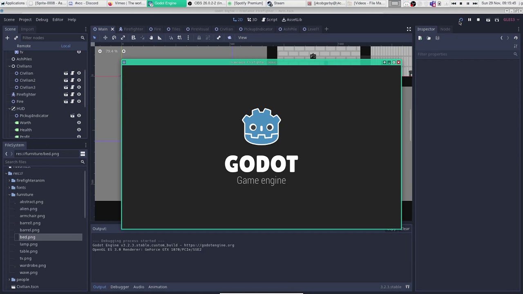This screenshot has width=523, height=294.
Task: Toggle visibility of Civilian2 node
Action: tap(79, 80)
